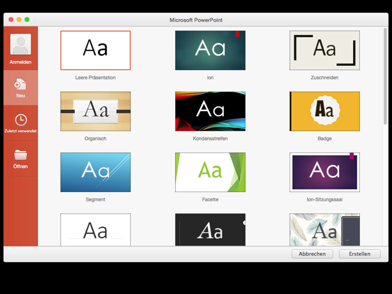Click the Abbrechen button
This screenshot has width=392, height=294.
click(312, 254)
